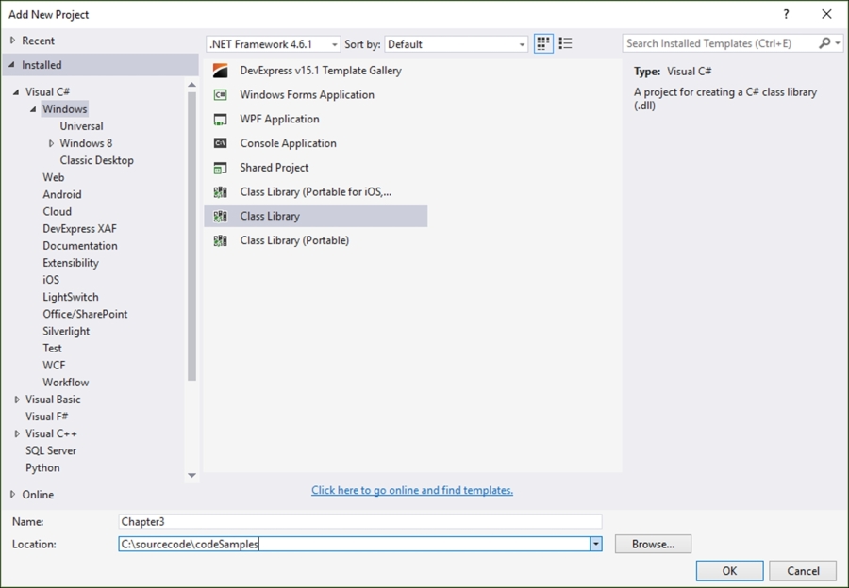Click the Shared Project template icon
Screen dimensions: 849x588
click(x=221, y=169)
